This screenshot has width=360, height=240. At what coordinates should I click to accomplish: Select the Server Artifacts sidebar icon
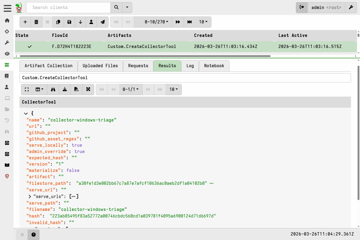(x=7, y=65)
